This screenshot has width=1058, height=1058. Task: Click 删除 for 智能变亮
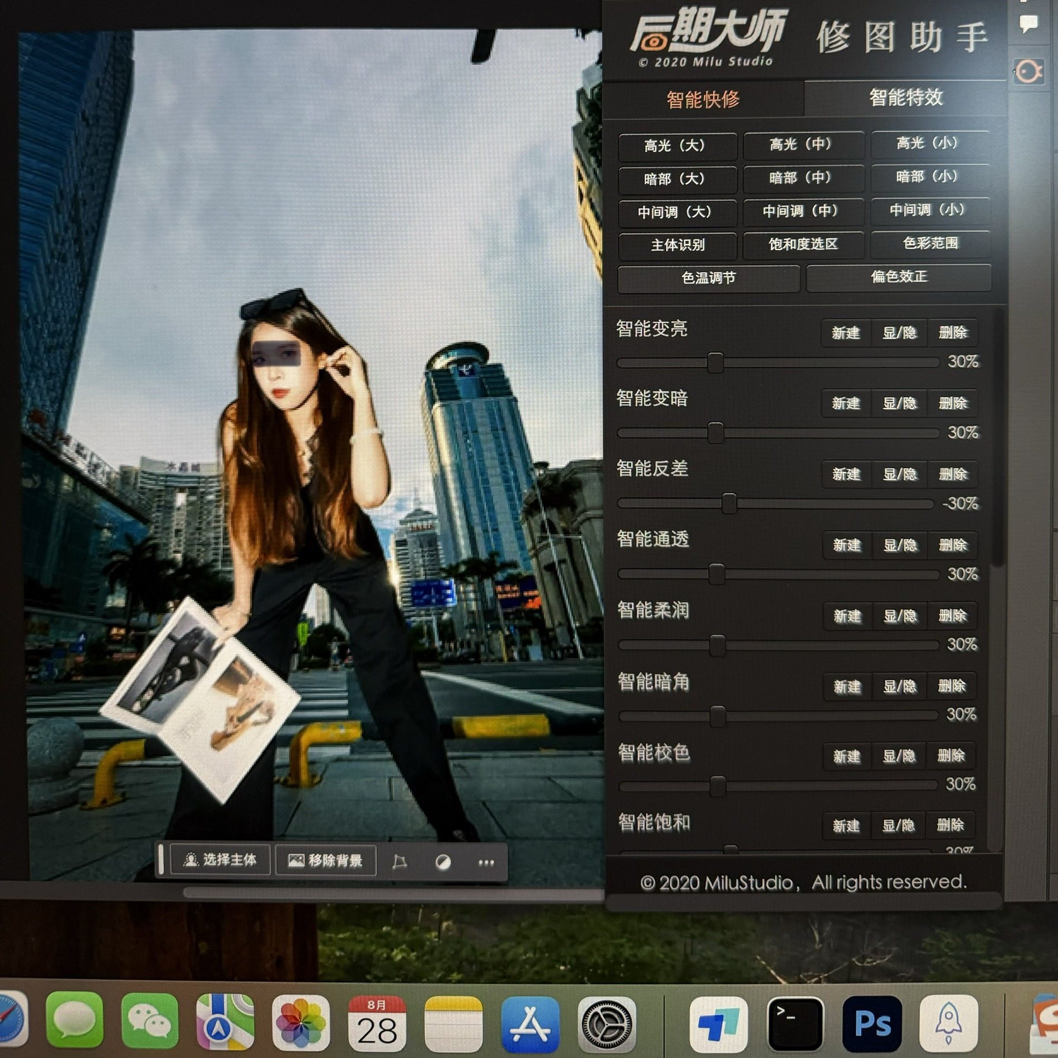952,333
